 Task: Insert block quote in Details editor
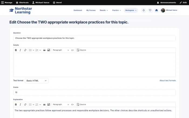pos(44,50)
